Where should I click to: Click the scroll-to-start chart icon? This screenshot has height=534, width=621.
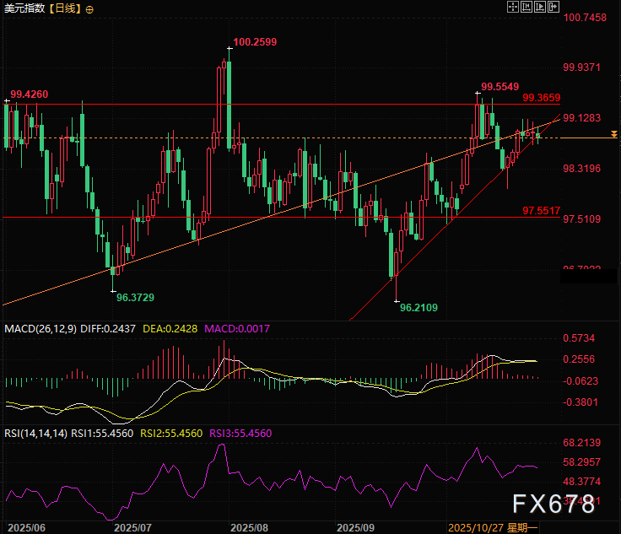[526, 8]
